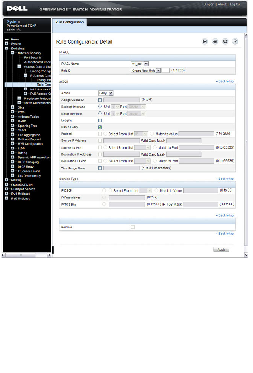The height and width of the screenshot is (373, 253).
Task: Check the Assign Queue ID checkbox
Action: 100,100
